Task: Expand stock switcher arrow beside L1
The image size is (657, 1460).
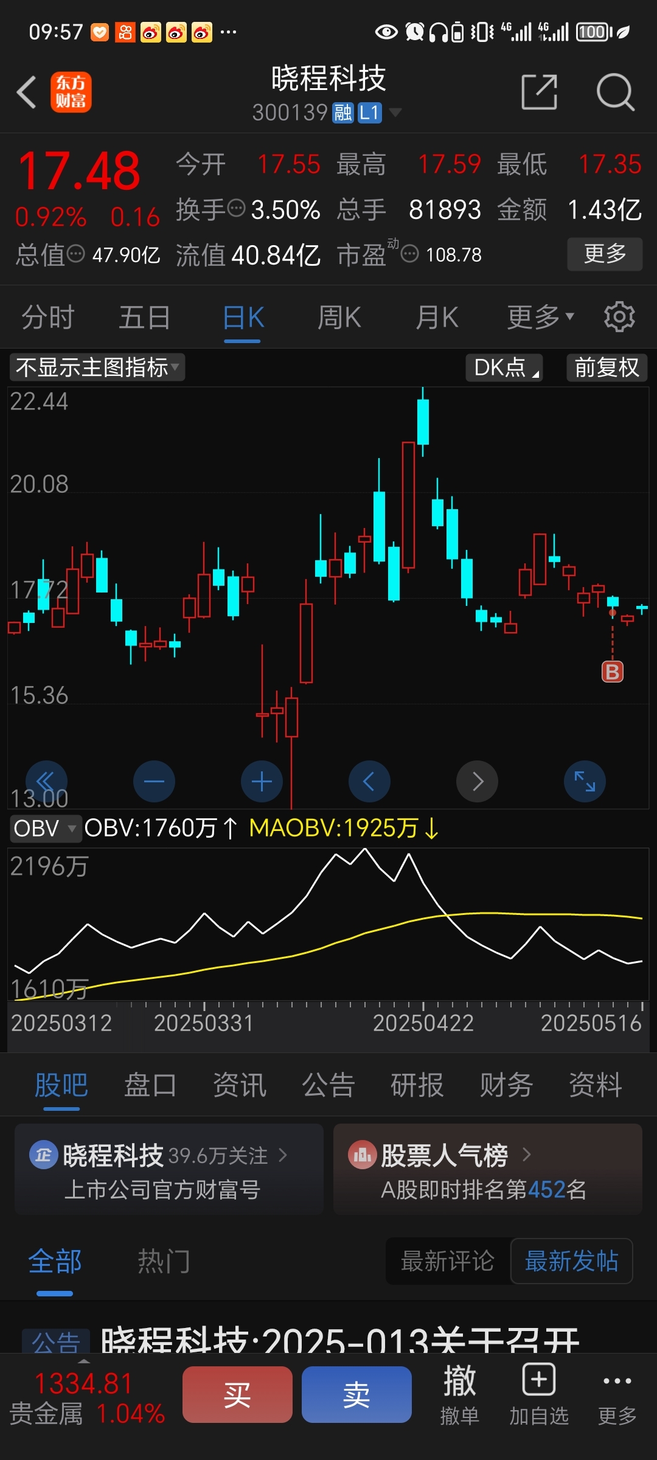Action: coord(395,113)
